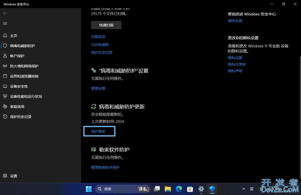This screenshot has height=195, width=301.
Task: Click the refresh icon beside 病毒和威胁防护更新
Action: click(x=94, y=106)
